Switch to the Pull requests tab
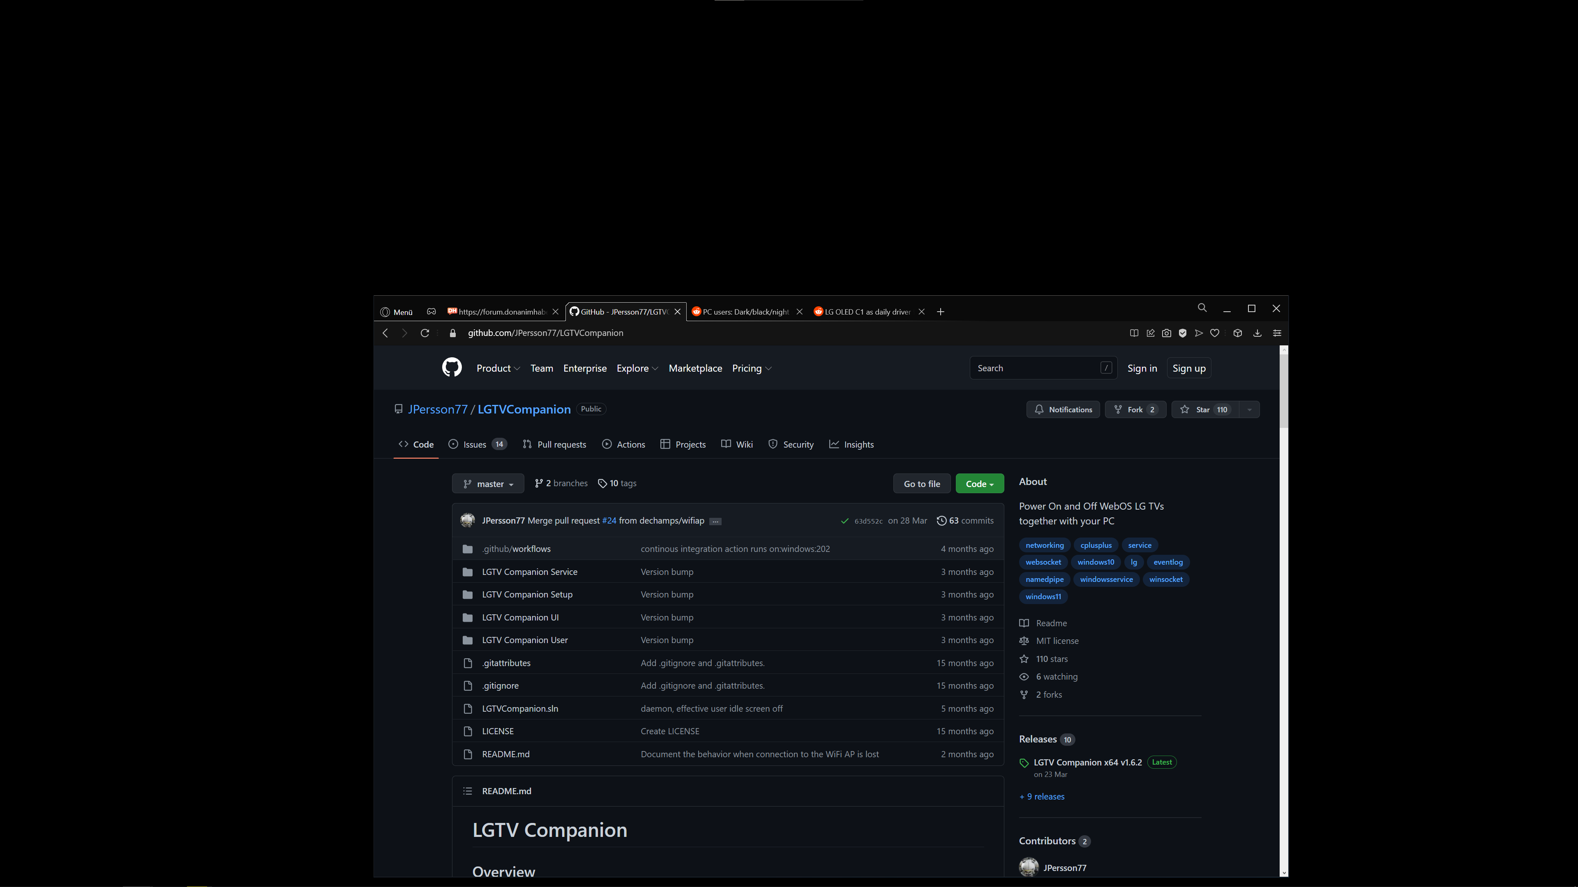The image size is (1578, 887). coord(554,444)
